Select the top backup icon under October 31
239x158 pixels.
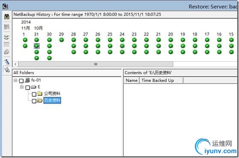[x=36, y=40]
